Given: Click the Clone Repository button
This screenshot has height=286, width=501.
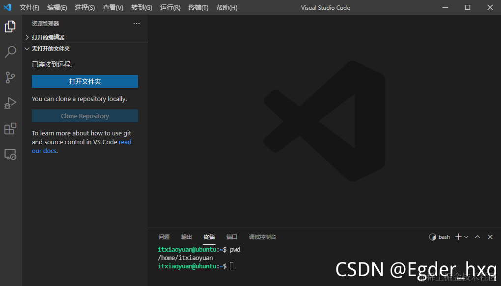Looking at the screenshot, I should pyautogui.click(x=85, y=116).
